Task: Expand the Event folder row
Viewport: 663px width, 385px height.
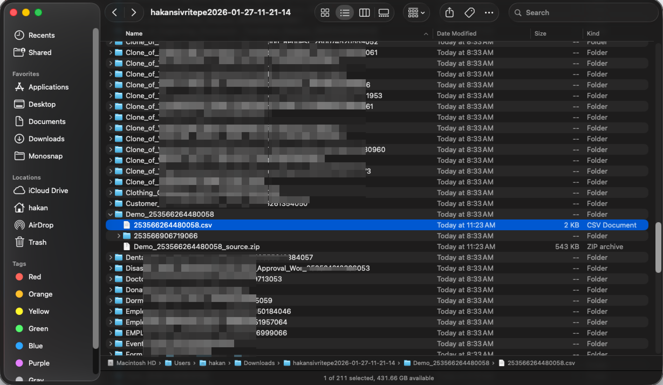Action: (x=110, y=344)
